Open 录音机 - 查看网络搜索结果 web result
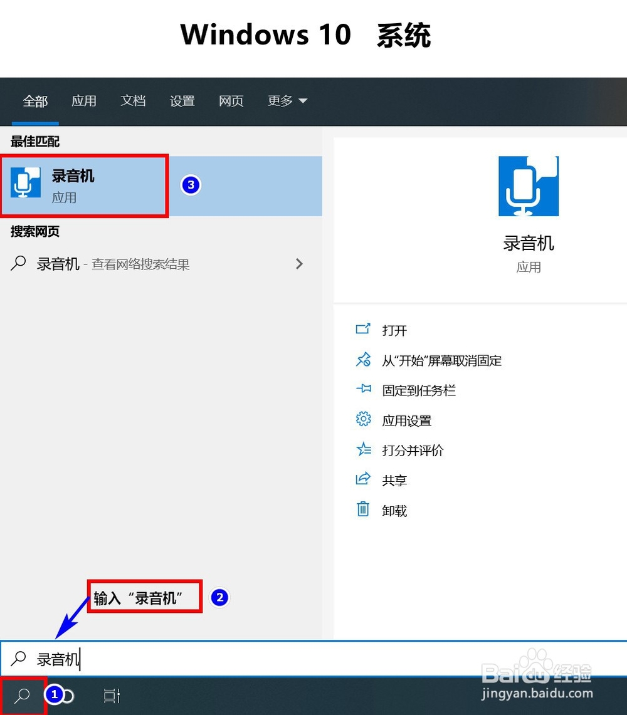The image size is (627, 715). (x=161, y=264)
